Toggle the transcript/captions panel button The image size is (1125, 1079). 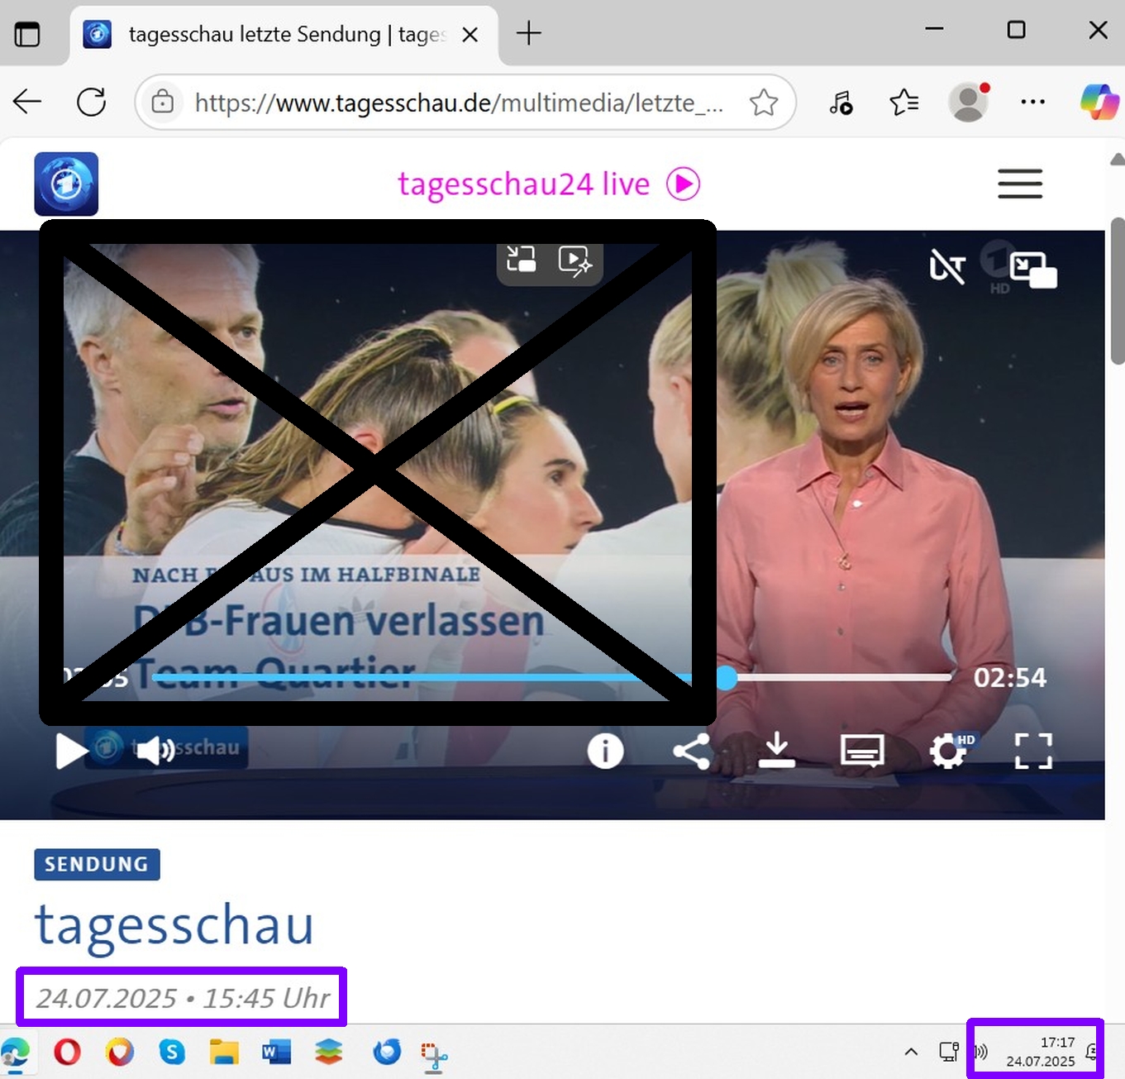pyautogui.click(x=862, y=752)
